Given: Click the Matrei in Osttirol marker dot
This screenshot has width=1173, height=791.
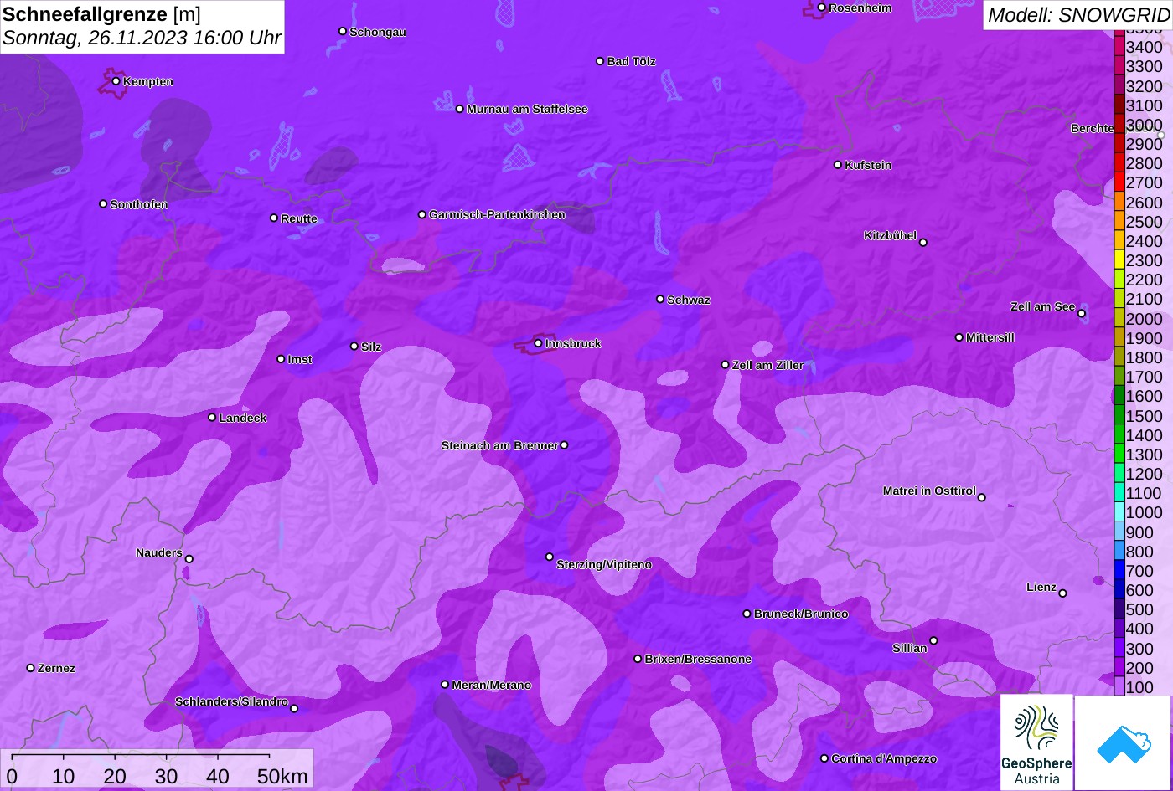Looking at the screenshot, I should (982, 497).
